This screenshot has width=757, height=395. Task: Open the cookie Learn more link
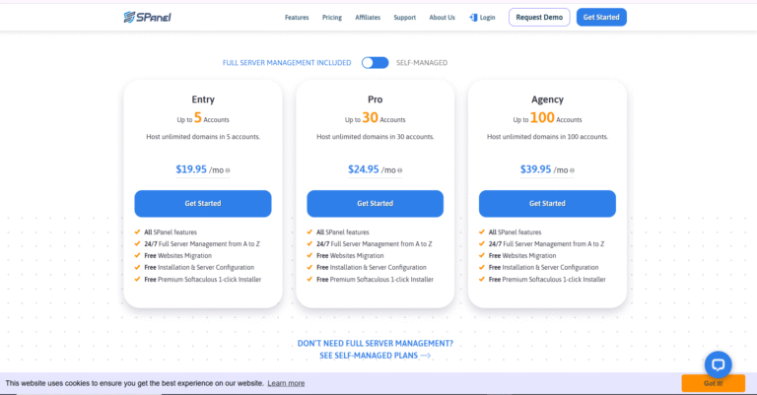(x=286, y=383)
